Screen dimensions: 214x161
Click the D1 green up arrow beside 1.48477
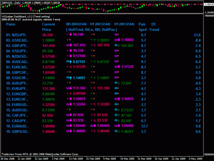pyautogui.click(x=118, y=131)
